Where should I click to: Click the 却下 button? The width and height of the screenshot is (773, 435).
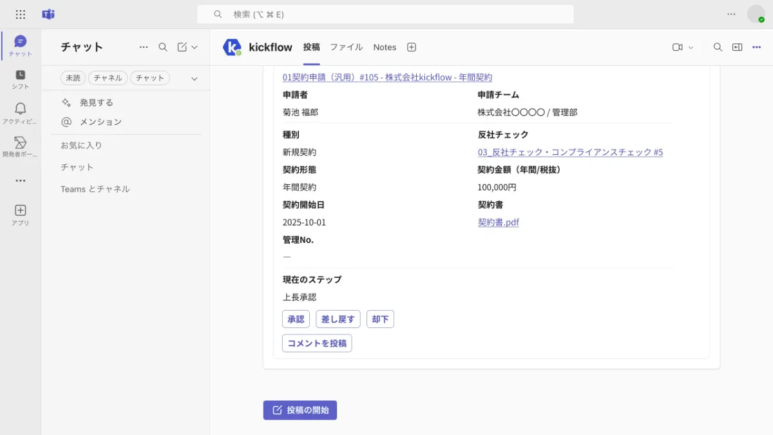(x=380, y=319)
